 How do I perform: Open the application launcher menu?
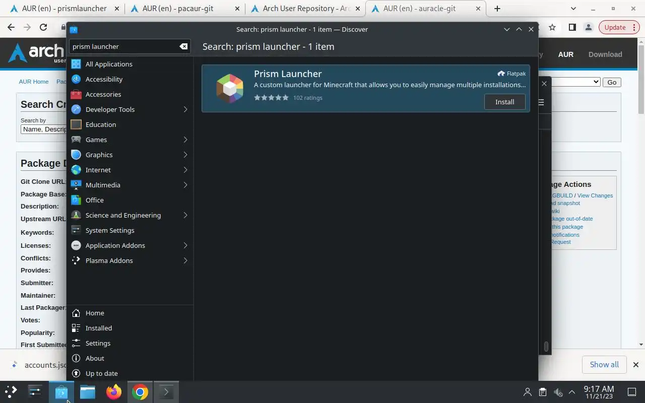click(x=11, y=391)
